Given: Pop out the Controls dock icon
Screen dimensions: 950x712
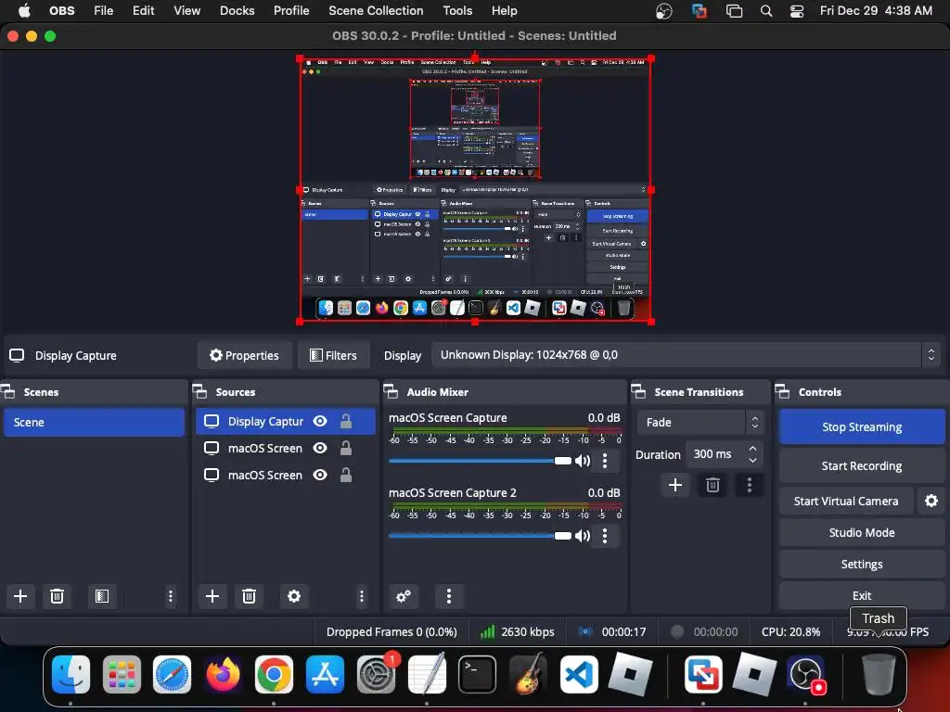Looking at the screenshot, I should click(782, 392).
